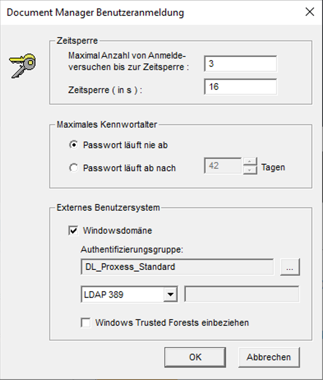This screenshot has width=323, height=380.
Task: Confirm settings with the OK button
Action: pyautogui.click(x=195, y=357)
